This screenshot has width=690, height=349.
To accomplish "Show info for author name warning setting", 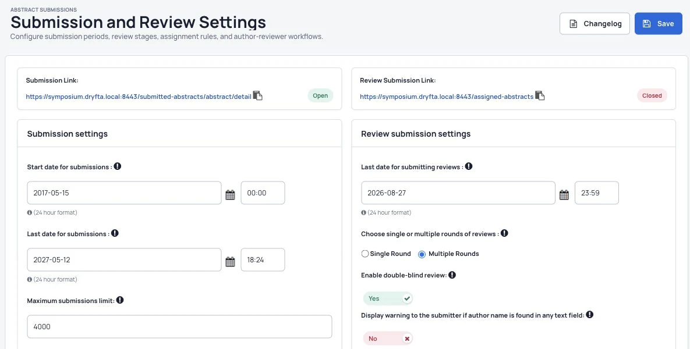I will (x=590, y=314).
